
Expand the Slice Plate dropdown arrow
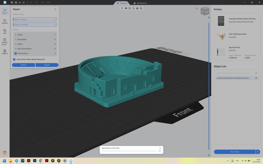(x=258, y=152)
